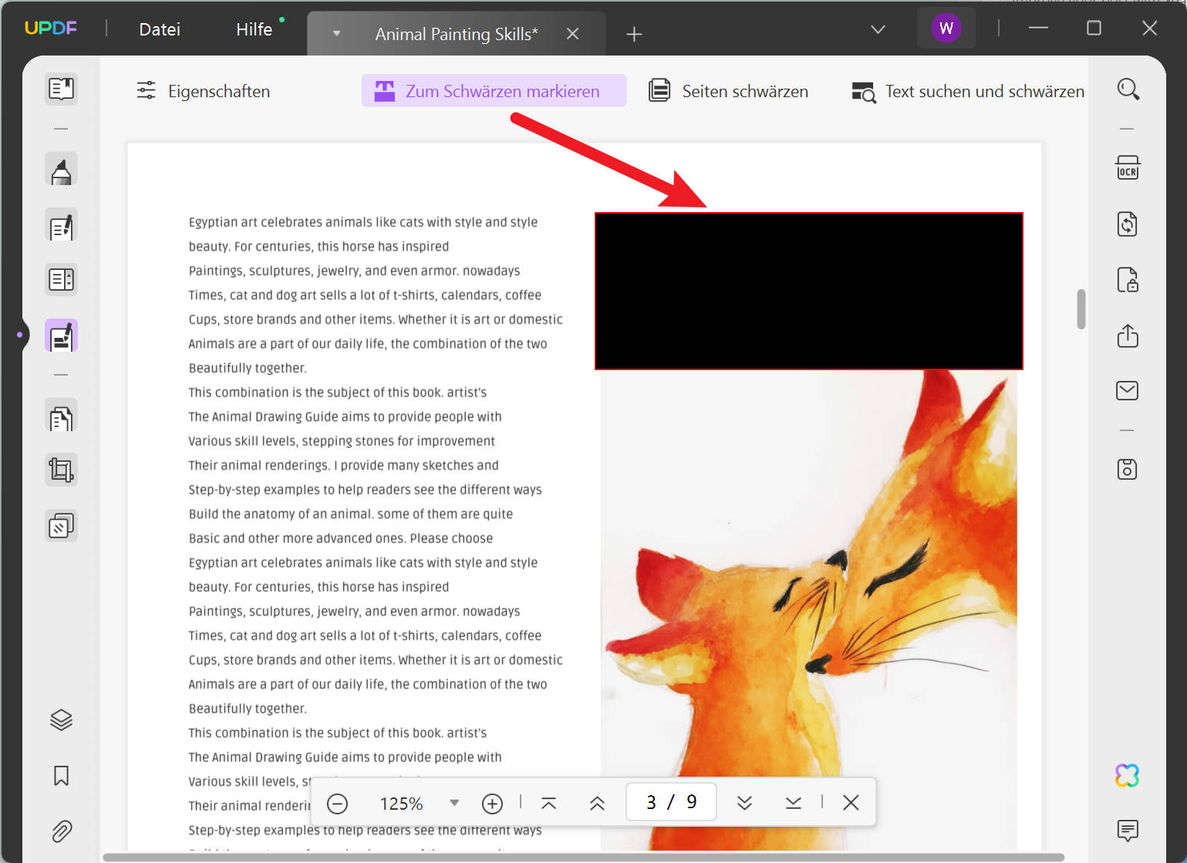Open the comments panel icon
This screenshot has width=1187, height=863.
click(1128, 831)
